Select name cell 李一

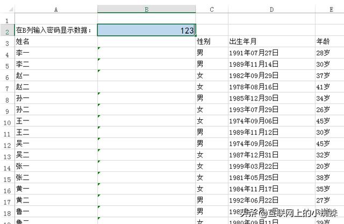pos(56,53)
